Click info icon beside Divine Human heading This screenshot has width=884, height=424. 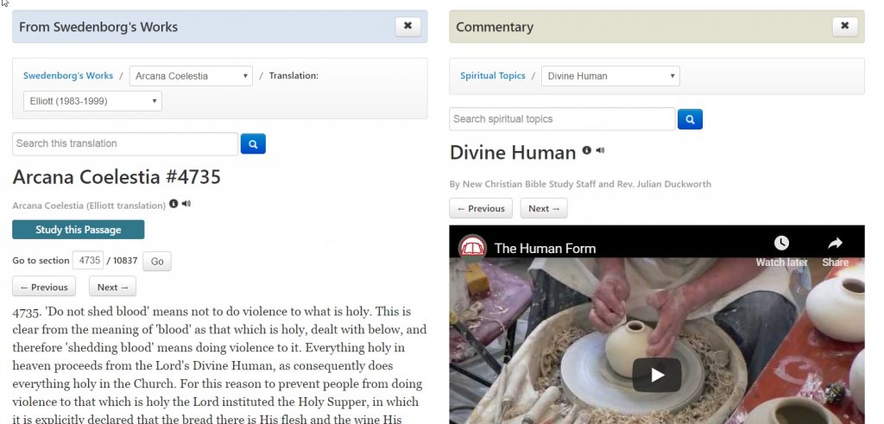[587, 150]
